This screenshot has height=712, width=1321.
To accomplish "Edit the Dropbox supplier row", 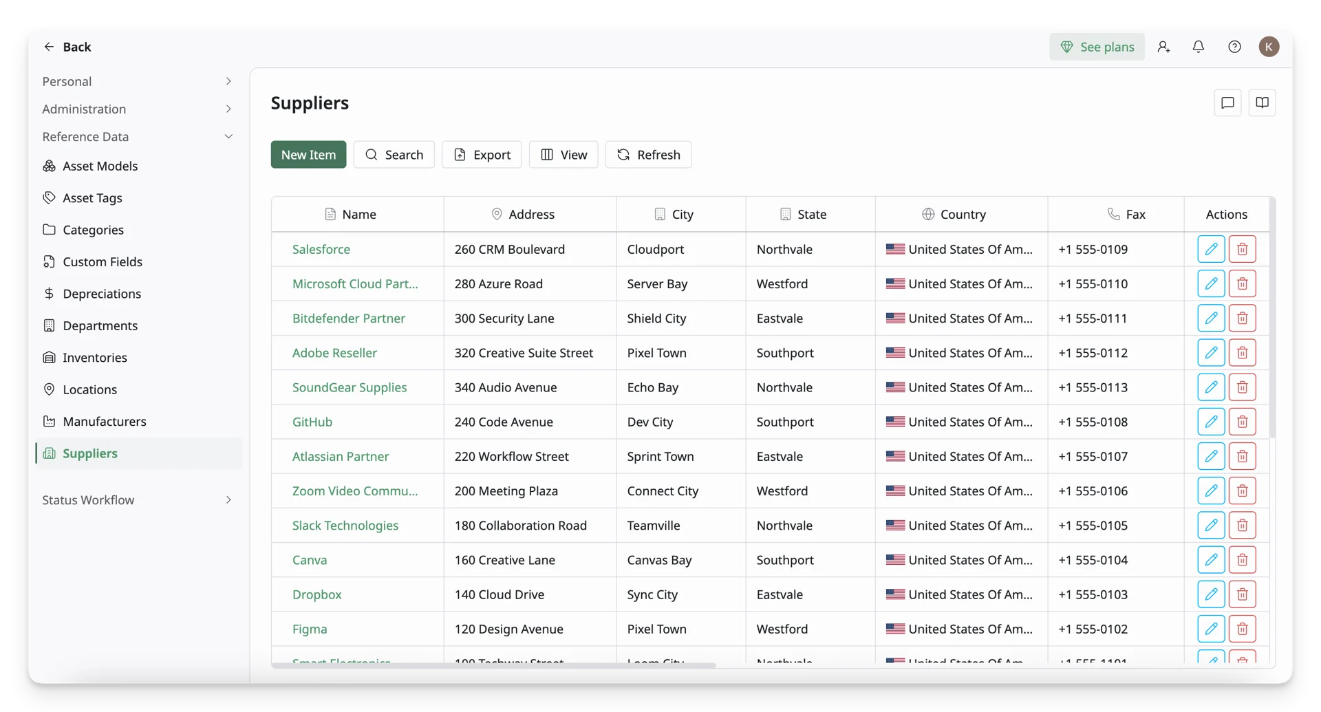I will [x=1211, y=594].
